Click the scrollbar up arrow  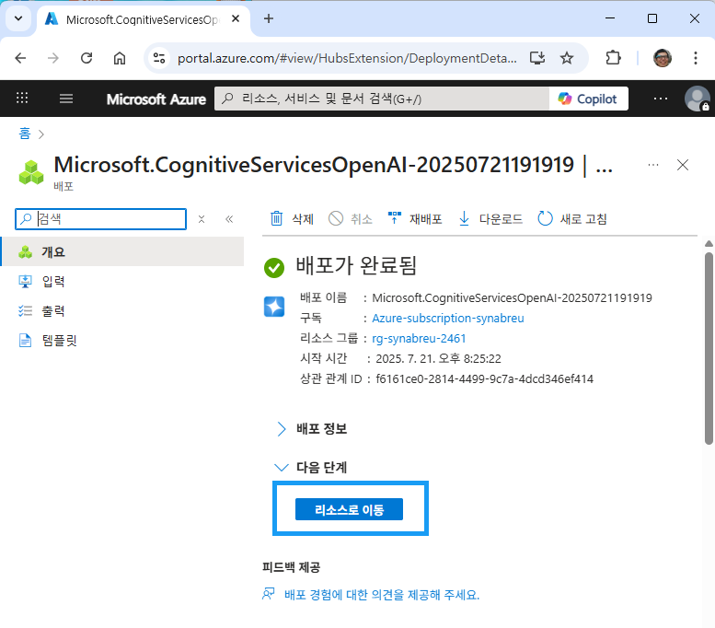[x=709, y=244]
